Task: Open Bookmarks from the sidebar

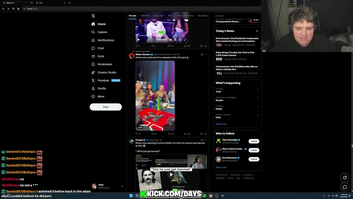Action: point(102,64)
